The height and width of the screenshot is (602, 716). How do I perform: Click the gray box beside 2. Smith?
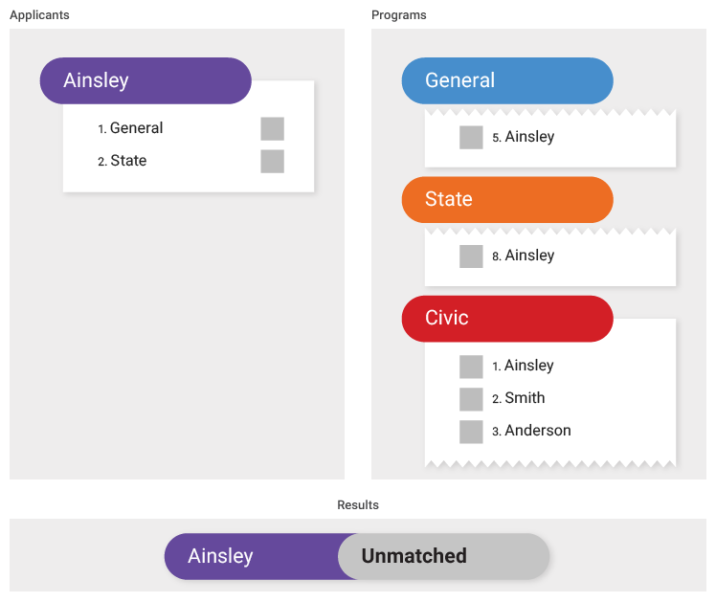[x=471, y=399]
